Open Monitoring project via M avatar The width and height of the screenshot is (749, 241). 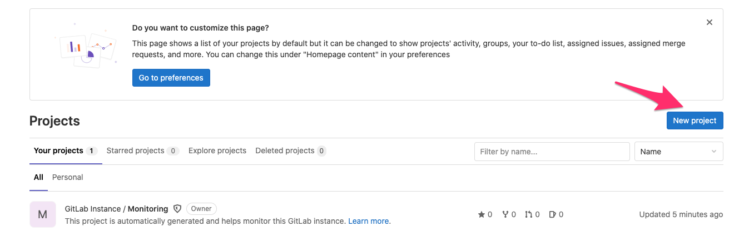point(43,214)
